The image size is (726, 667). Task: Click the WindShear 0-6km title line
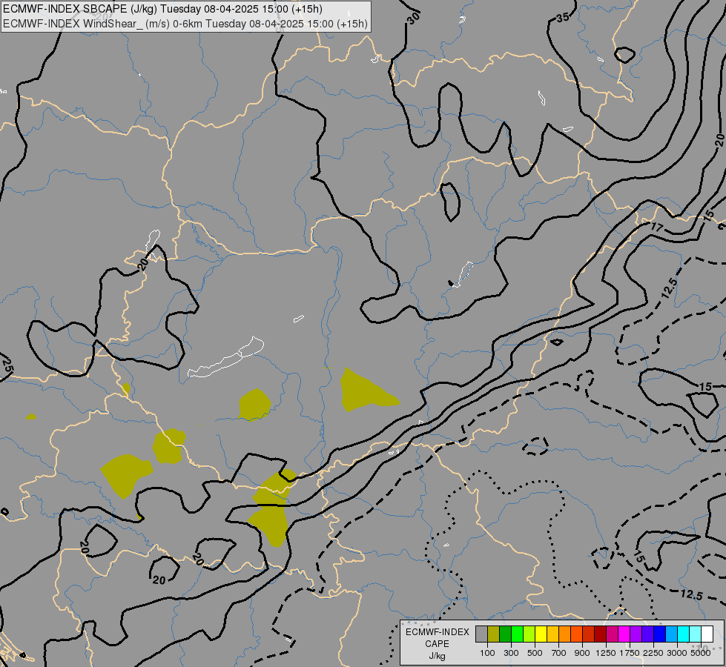tap(185, 24)
